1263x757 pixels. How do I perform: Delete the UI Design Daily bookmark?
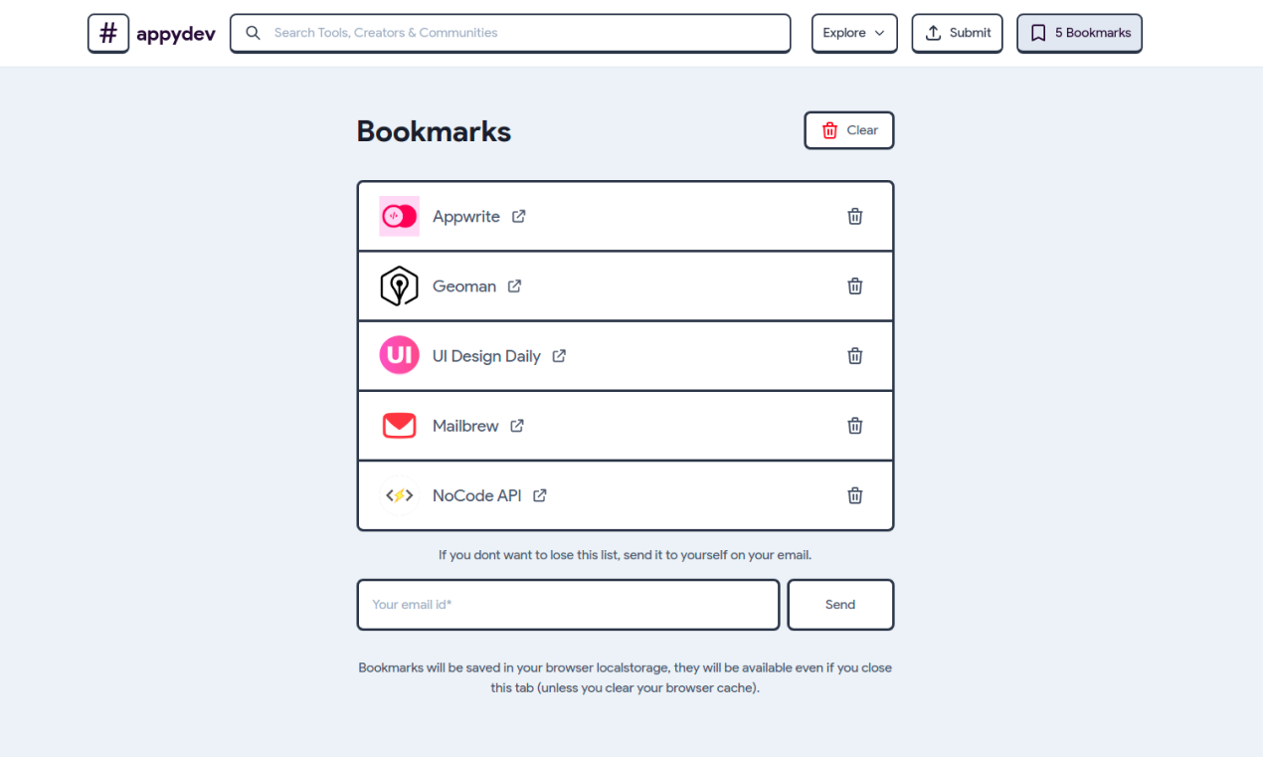(854, 355)
